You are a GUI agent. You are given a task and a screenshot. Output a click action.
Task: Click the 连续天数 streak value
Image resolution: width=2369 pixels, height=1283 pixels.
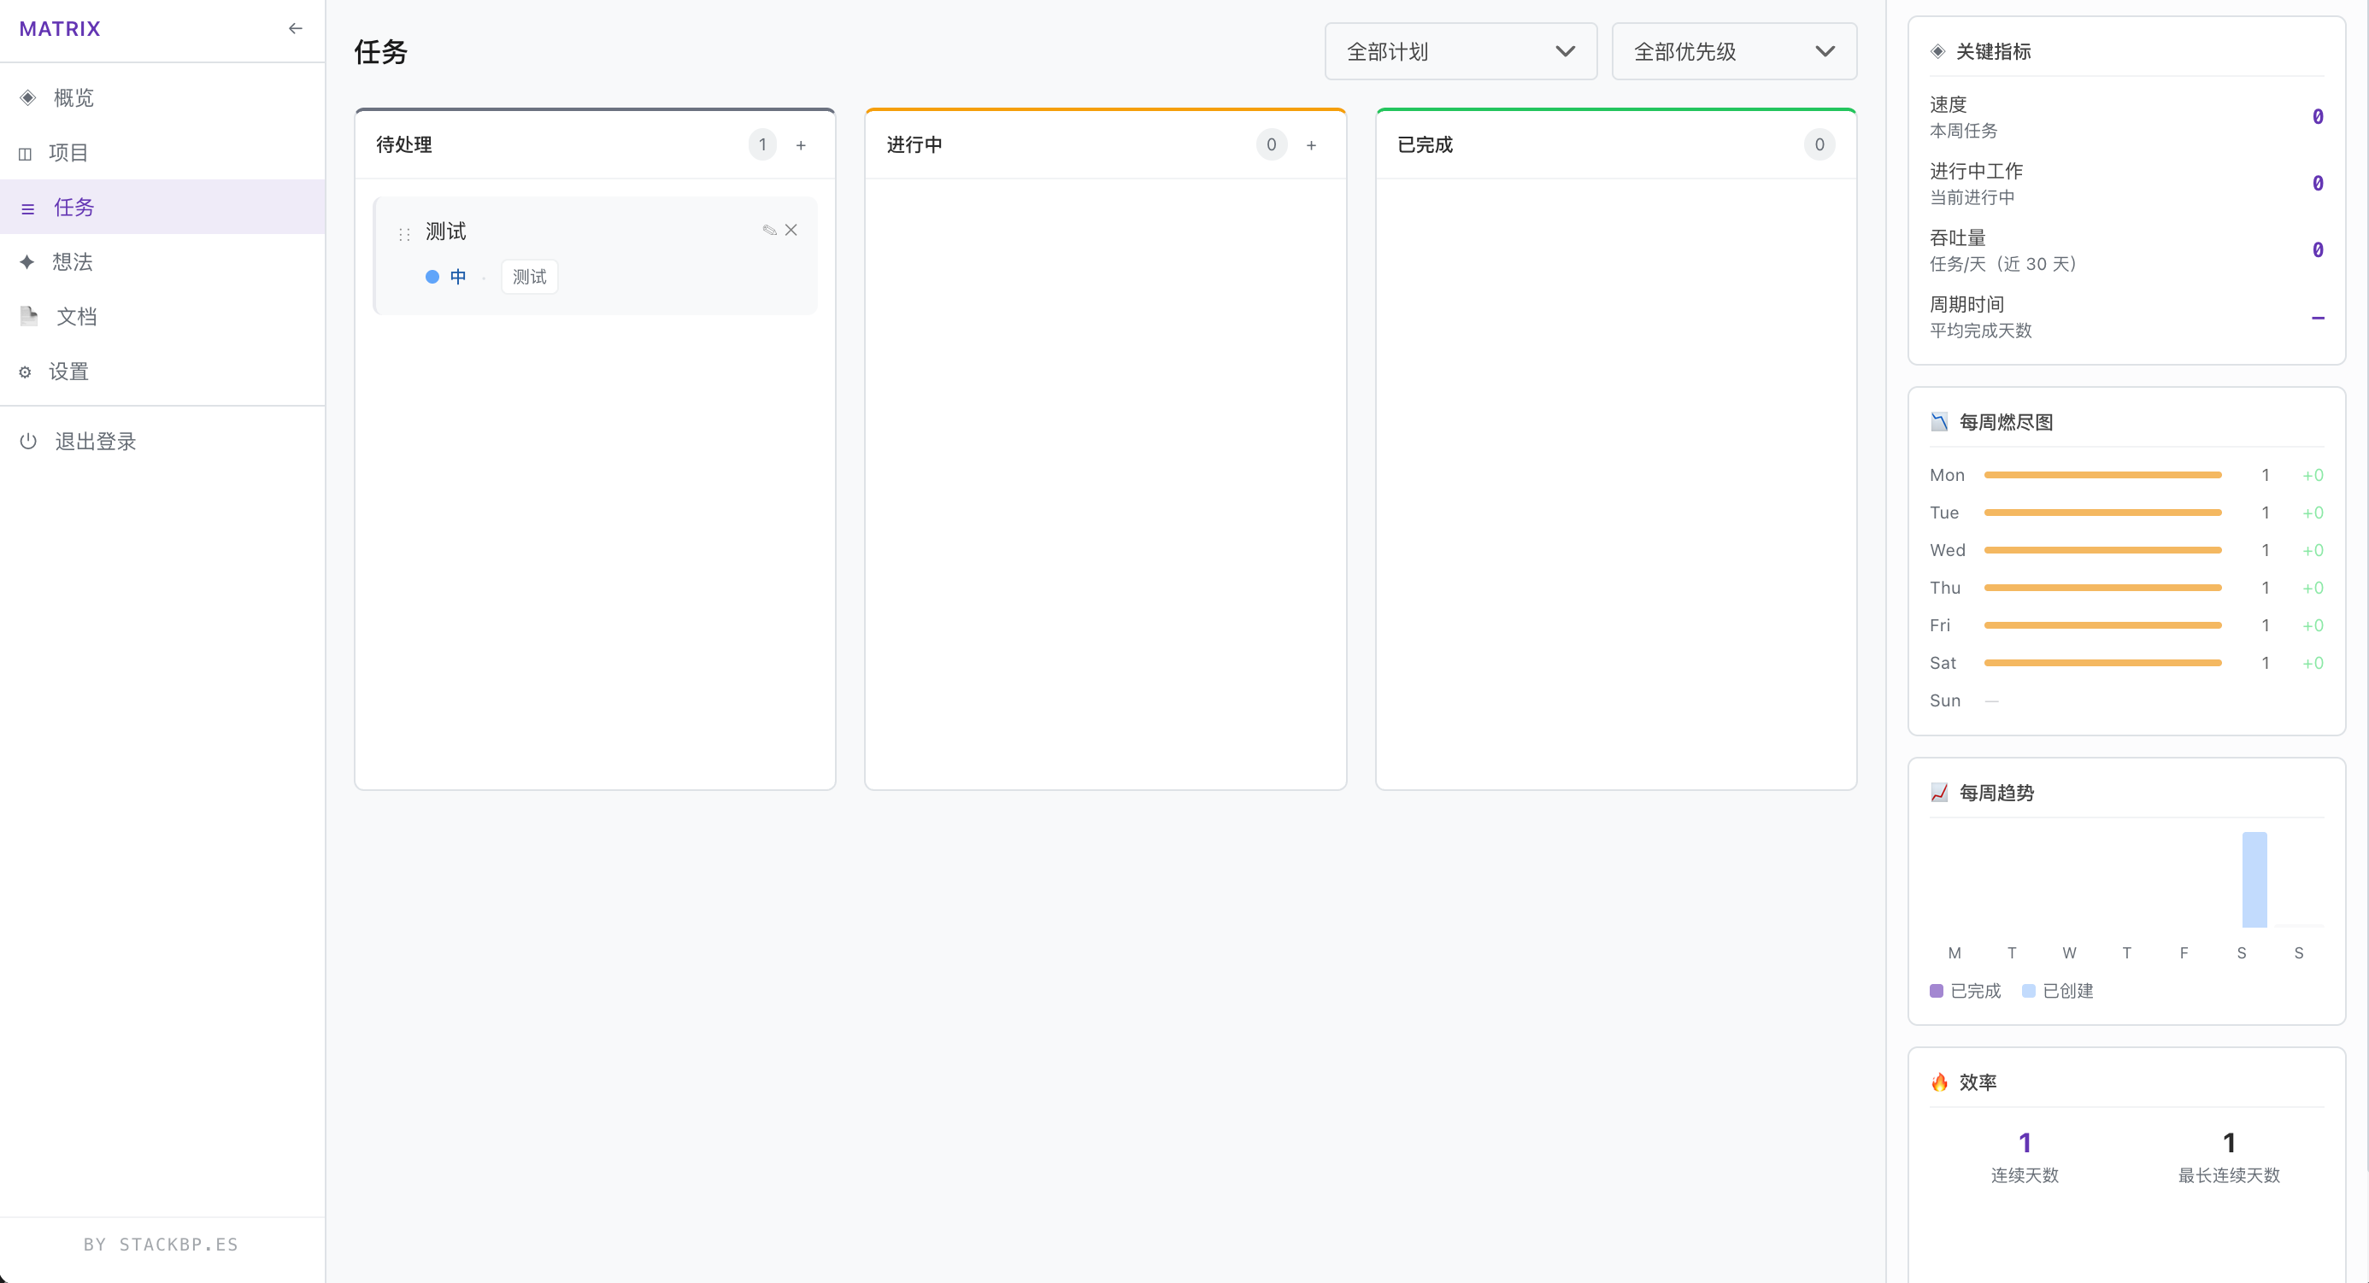point(2024,1142)
